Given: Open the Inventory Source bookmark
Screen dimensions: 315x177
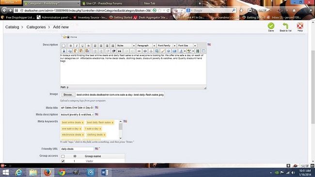Looking at the screenshot, I should click(91, 17).
